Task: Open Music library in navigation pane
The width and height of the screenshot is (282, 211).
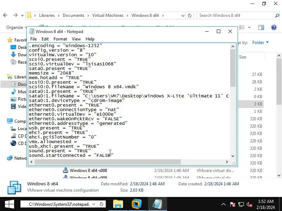Action: (x=18, y=91)
